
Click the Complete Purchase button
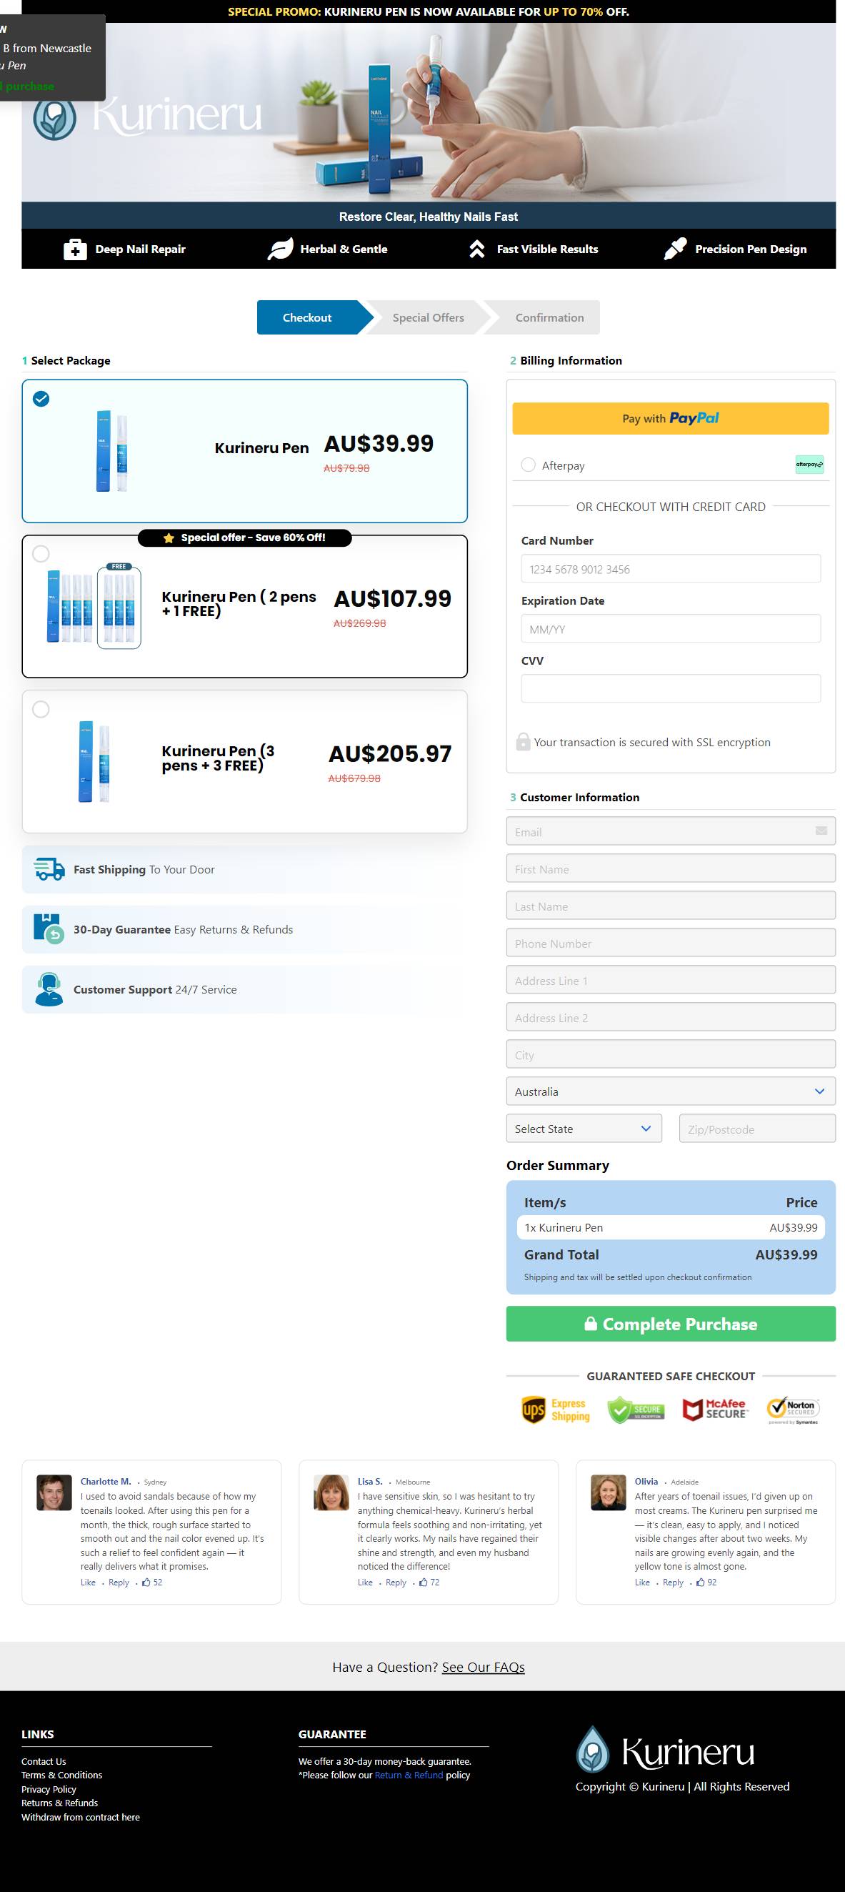tap(670, 1324)
